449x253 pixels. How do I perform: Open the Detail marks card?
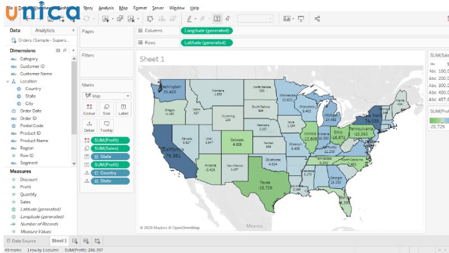(90, 126)
